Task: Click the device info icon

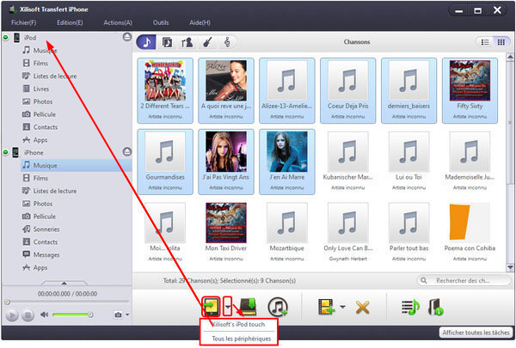Action: click(x=436, y=307)
